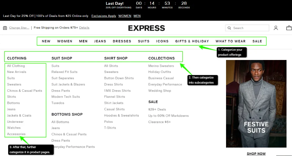292x156 pixels.
Task: Select All Clothing link
Action: pyautogui.click(x=16, y=66)
